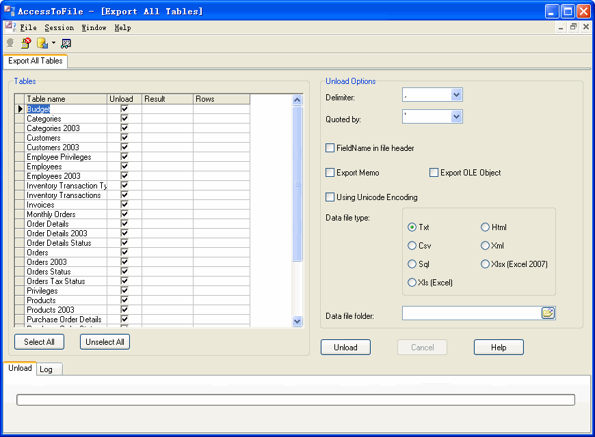This screenshot has height=437, width=595.
Task: Click the greyed-out logon user icon in toolbar
Action: tap(11, 43)
